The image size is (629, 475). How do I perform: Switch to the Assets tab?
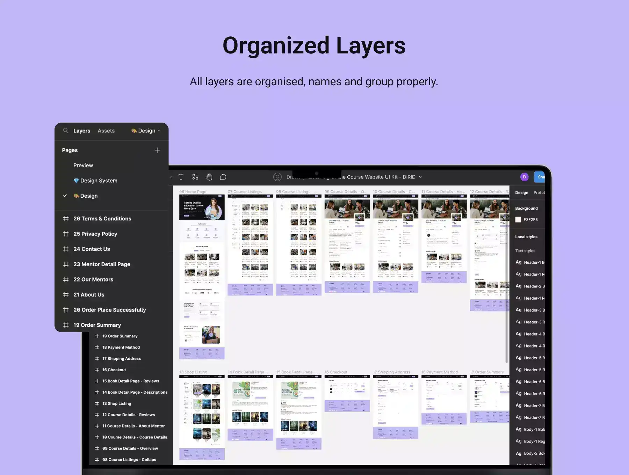(x=106, y=131)
